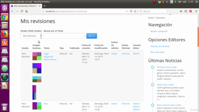Click the blue-purple second image thumbnail
The width and height of the screenshot is (199, 112).
37,68
